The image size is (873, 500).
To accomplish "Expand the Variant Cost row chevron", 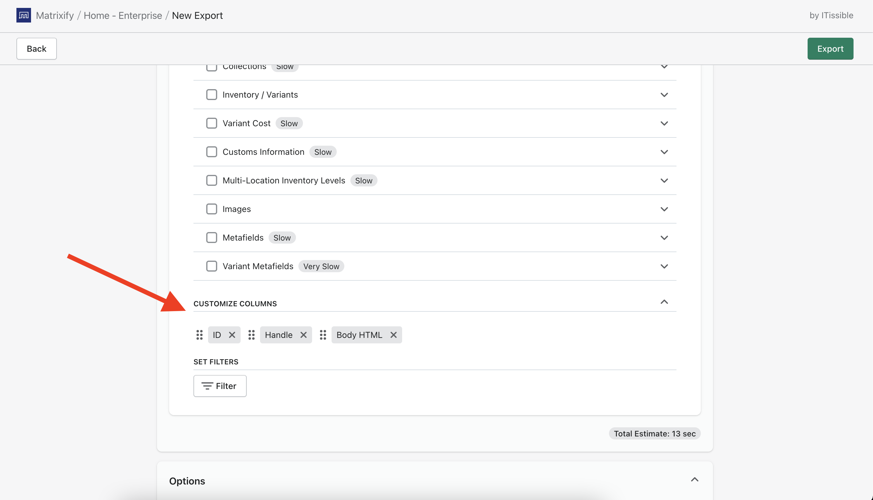I will pos(664,123).
